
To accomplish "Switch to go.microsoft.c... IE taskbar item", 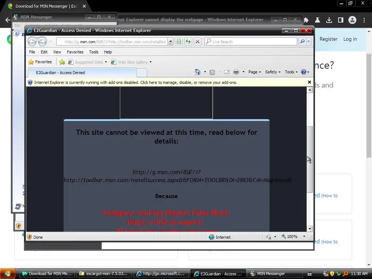I will coord(161,274).
